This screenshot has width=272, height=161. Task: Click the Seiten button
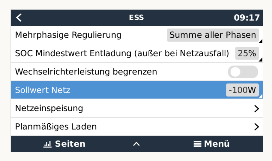(64, 144)
